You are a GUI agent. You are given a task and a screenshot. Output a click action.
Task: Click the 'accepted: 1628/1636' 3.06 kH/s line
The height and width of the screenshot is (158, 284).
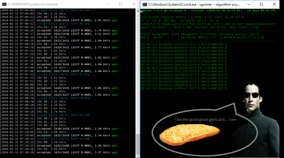[x=59, y=88]
